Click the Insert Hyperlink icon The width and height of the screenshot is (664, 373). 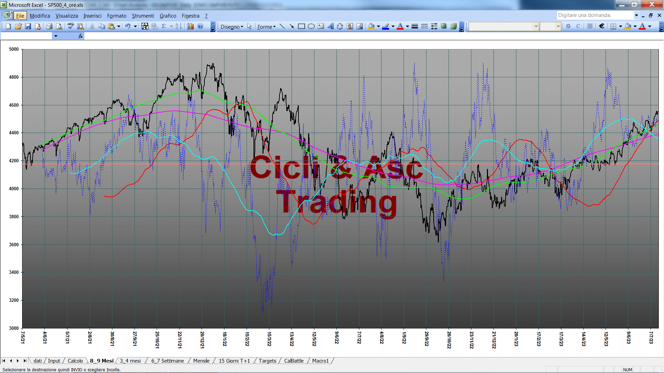click(154, 26)
